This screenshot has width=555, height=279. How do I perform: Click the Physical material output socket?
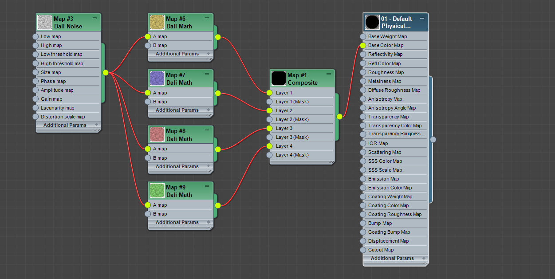point(433,139)
